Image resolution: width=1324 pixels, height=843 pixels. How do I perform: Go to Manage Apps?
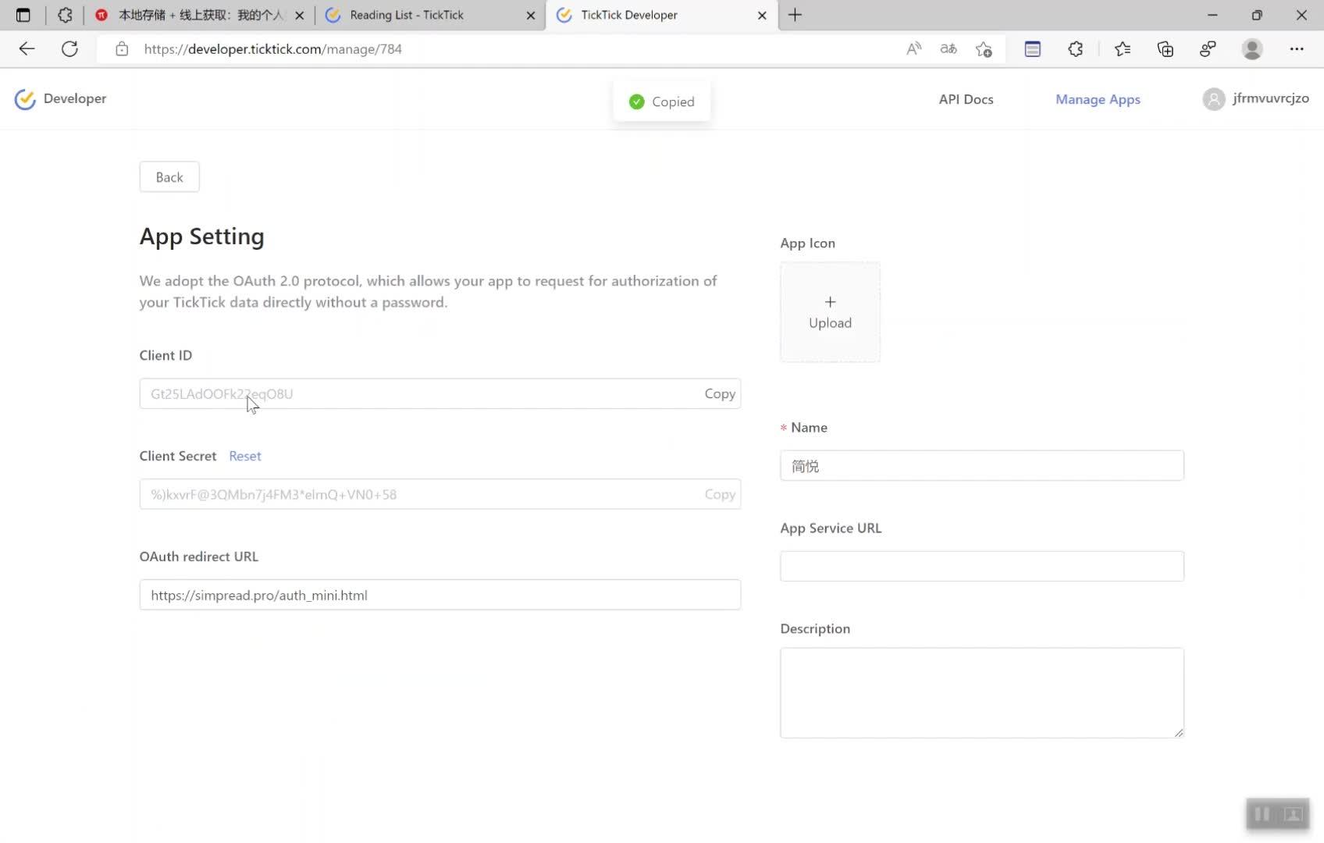point(1098,99)
